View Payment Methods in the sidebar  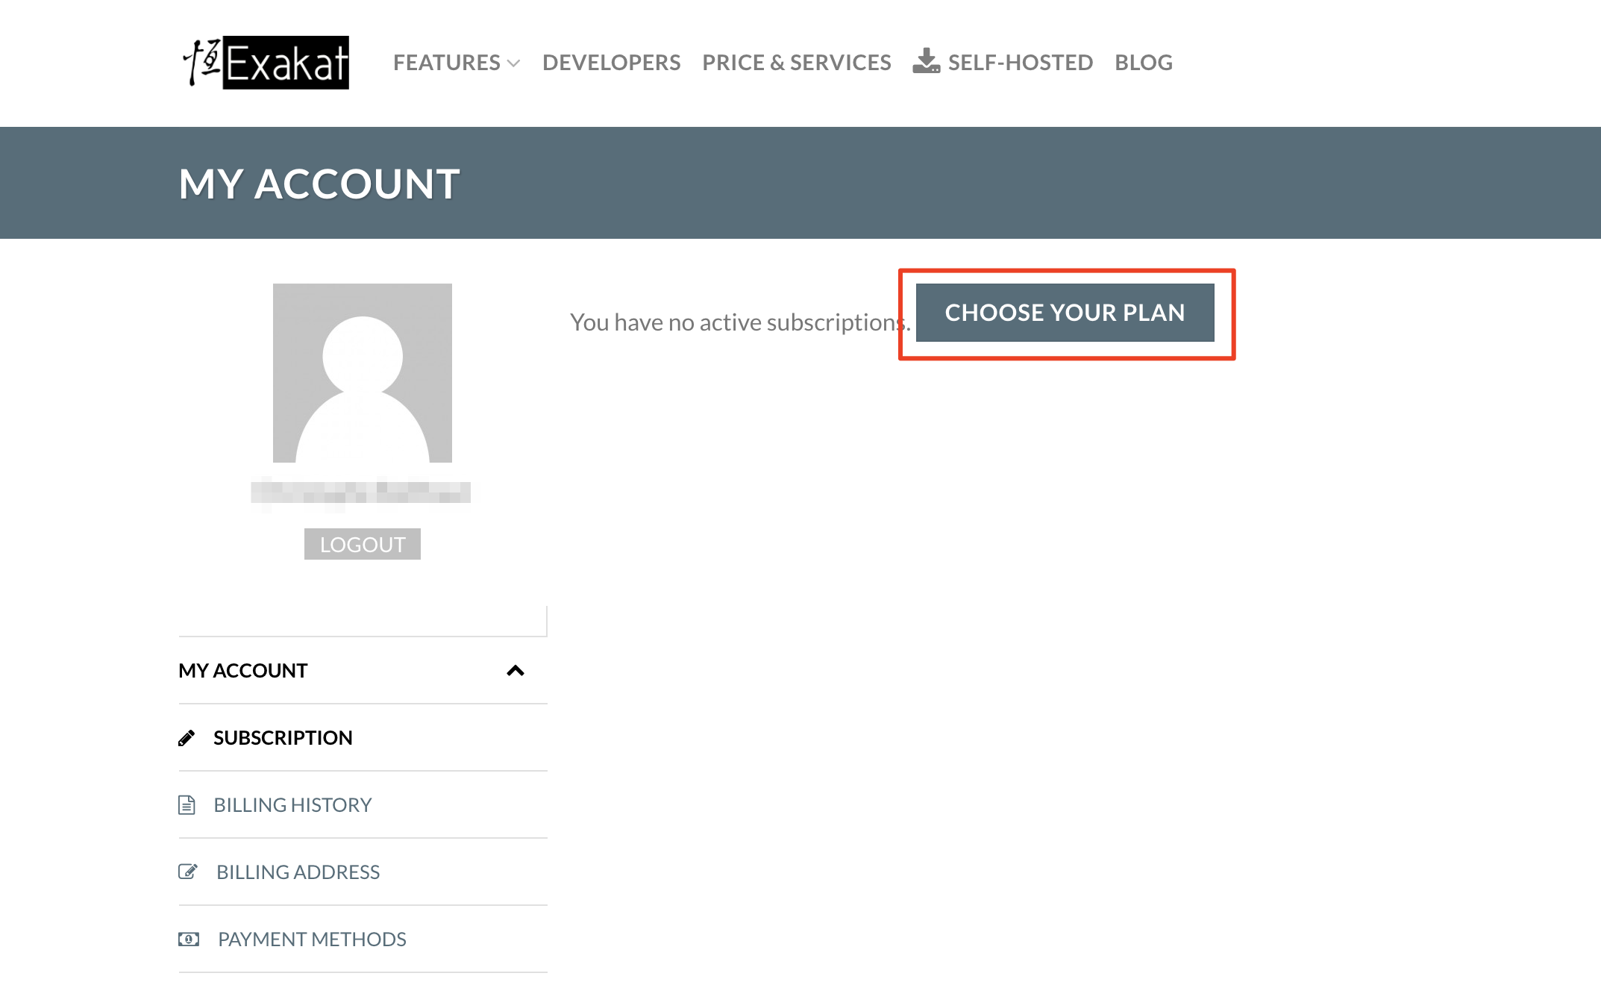click(x=312, y=939)
